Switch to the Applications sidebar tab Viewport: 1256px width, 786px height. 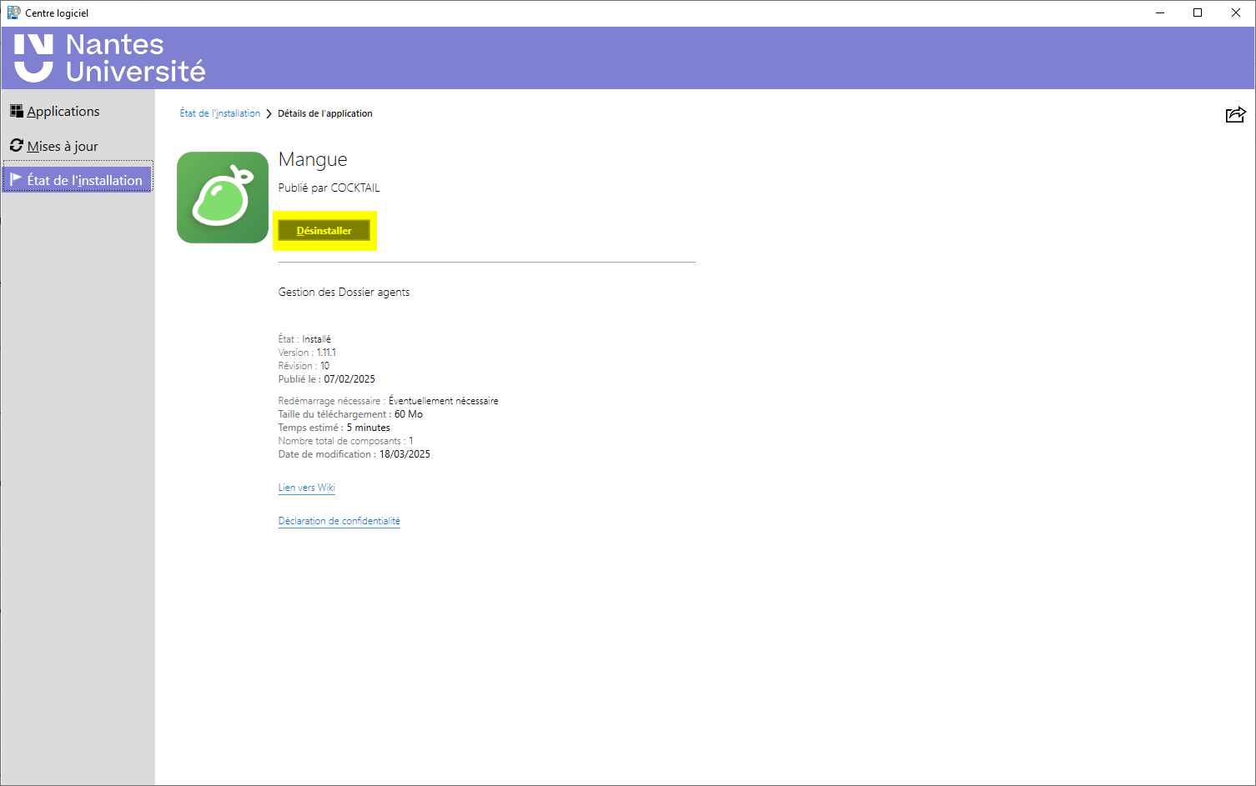pyautogui.click(x=63, y=112)
